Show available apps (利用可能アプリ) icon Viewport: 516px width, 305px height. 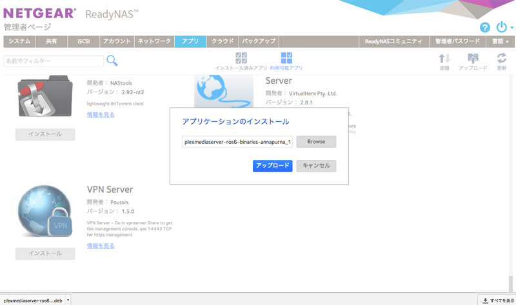pos(286,58)
